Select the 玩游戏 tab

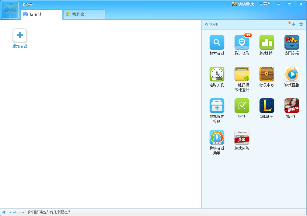[42, 15]
